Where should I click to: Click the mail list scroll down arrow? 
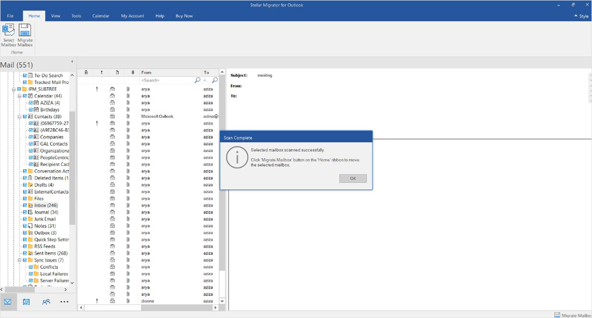(222, 301)
